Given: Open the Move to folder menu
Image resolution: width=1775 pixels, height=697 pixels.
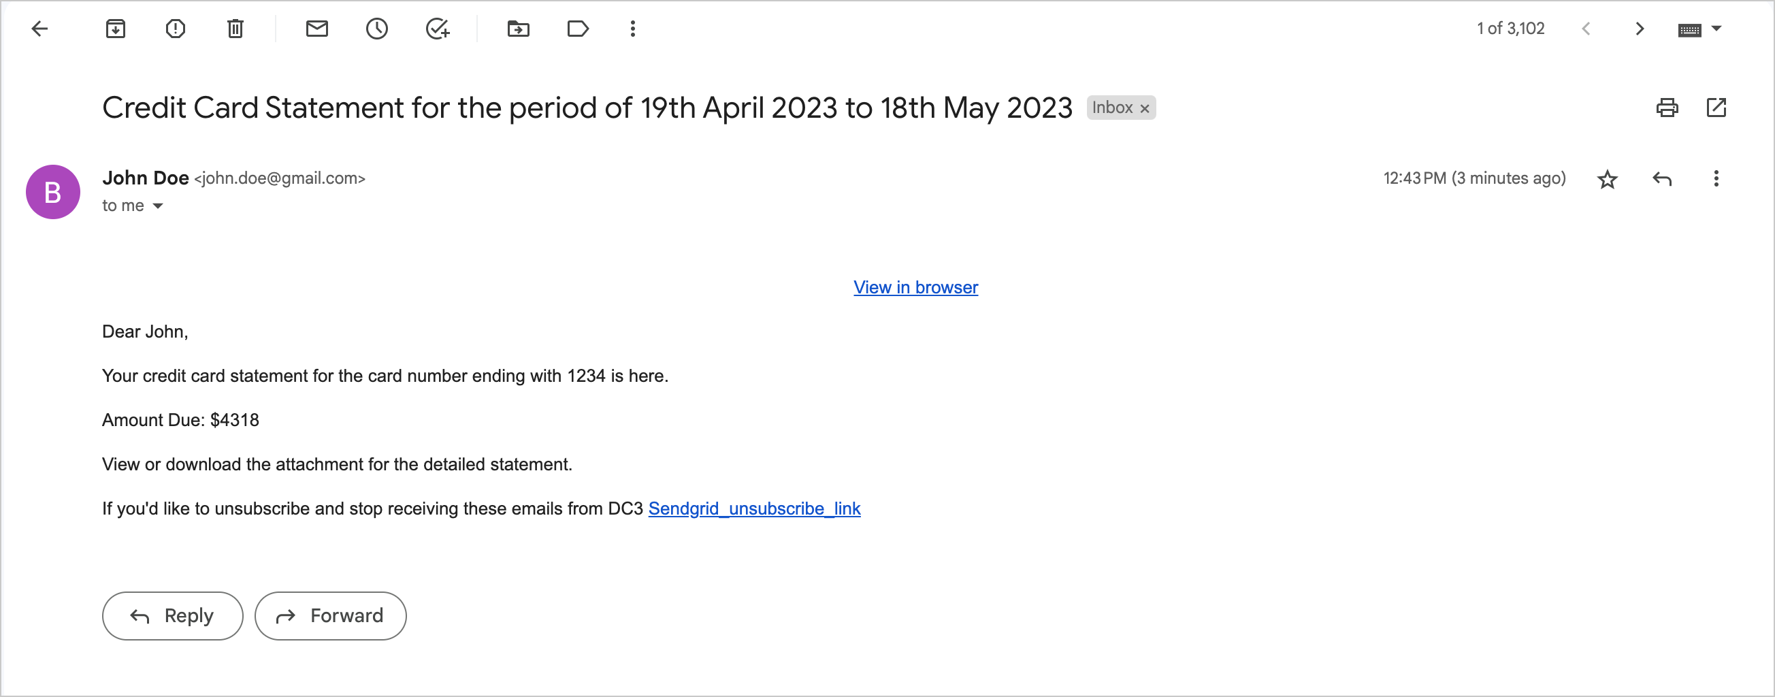Looking at the screenshot, I should (518, 29).
